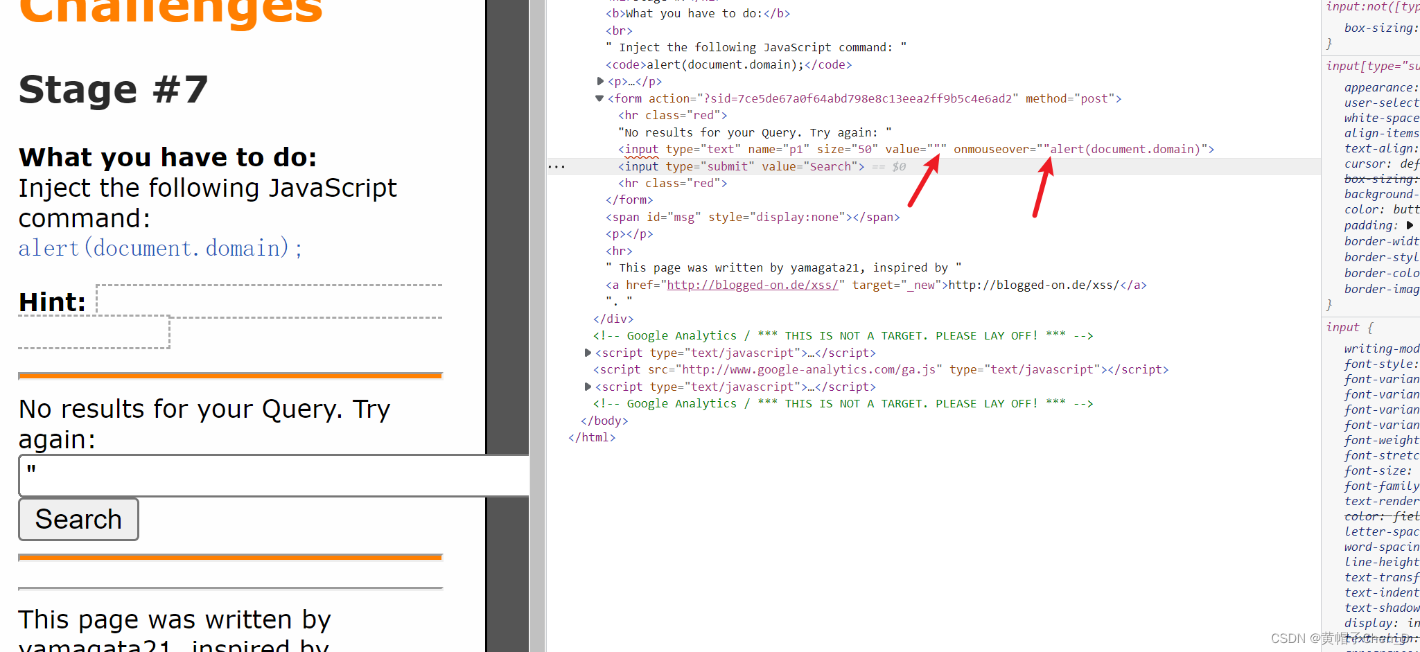The image size is (1420, 652).
Task: Click the font-weight CSS property
Action: (1382, 440)
